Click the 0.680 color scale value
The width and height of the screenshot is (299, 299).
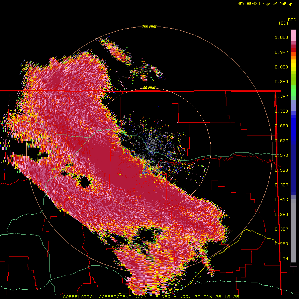(x=281, y=126)
